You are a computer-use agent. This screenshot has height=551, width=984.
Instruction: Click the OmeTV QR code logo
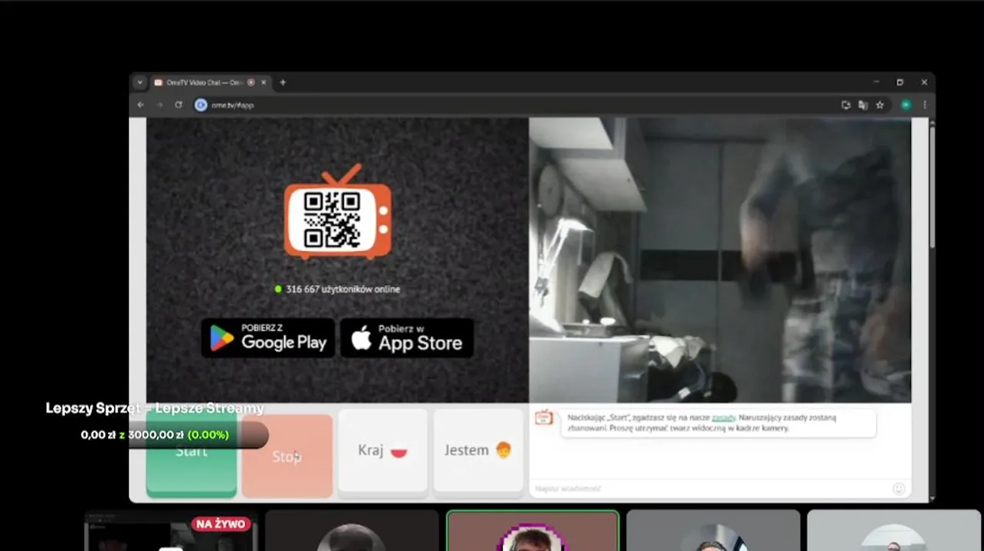click(337, 212)
